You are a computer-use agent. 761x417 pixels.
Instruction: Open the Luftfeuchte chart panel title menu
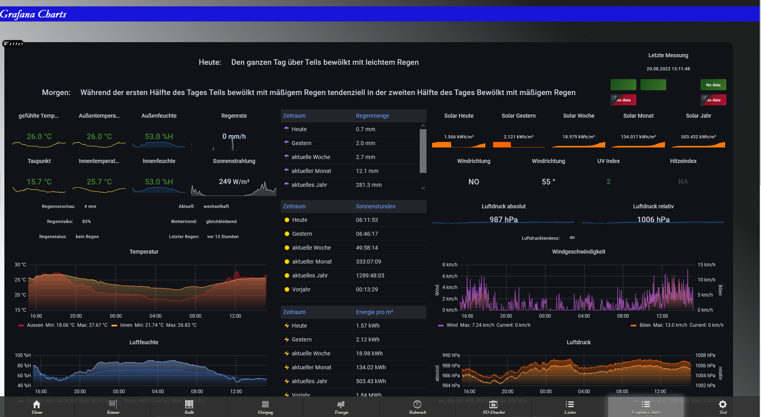(x=144, y=342)
